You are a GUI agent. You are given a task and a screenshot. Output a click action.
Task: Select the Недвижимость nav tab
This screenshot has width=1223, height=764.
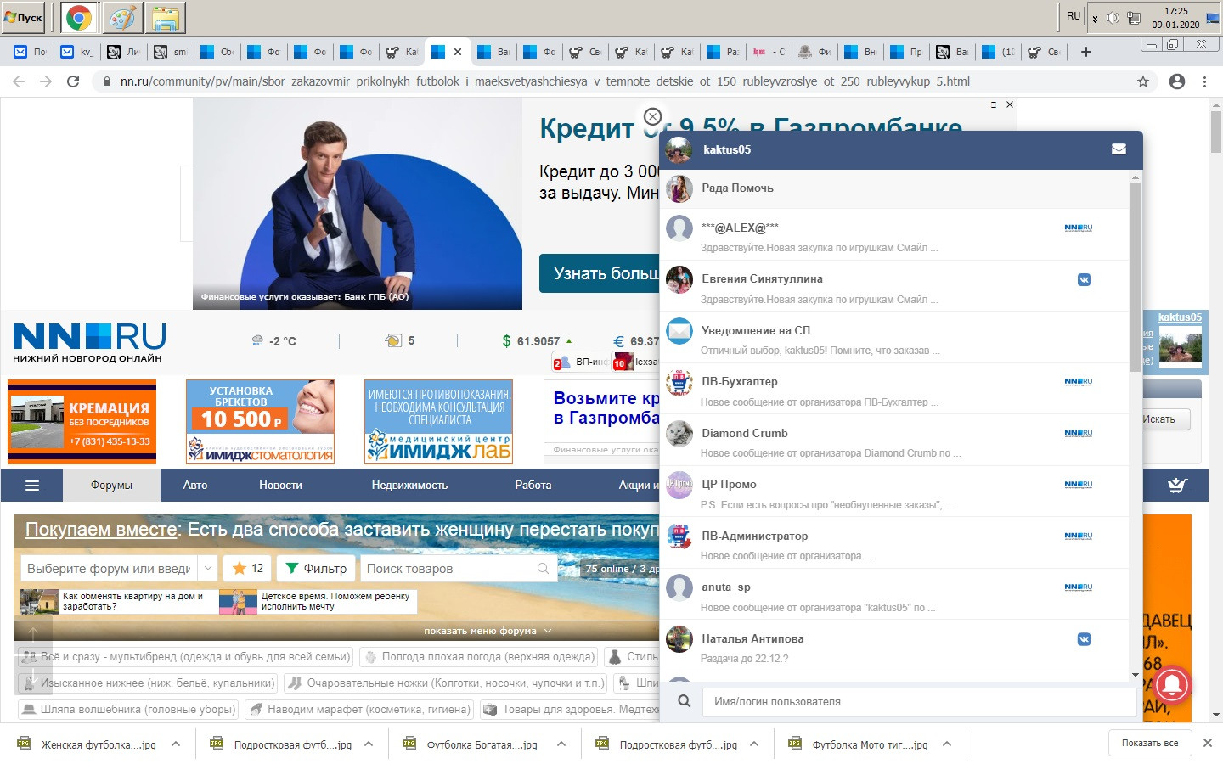[x=409, y=486]
